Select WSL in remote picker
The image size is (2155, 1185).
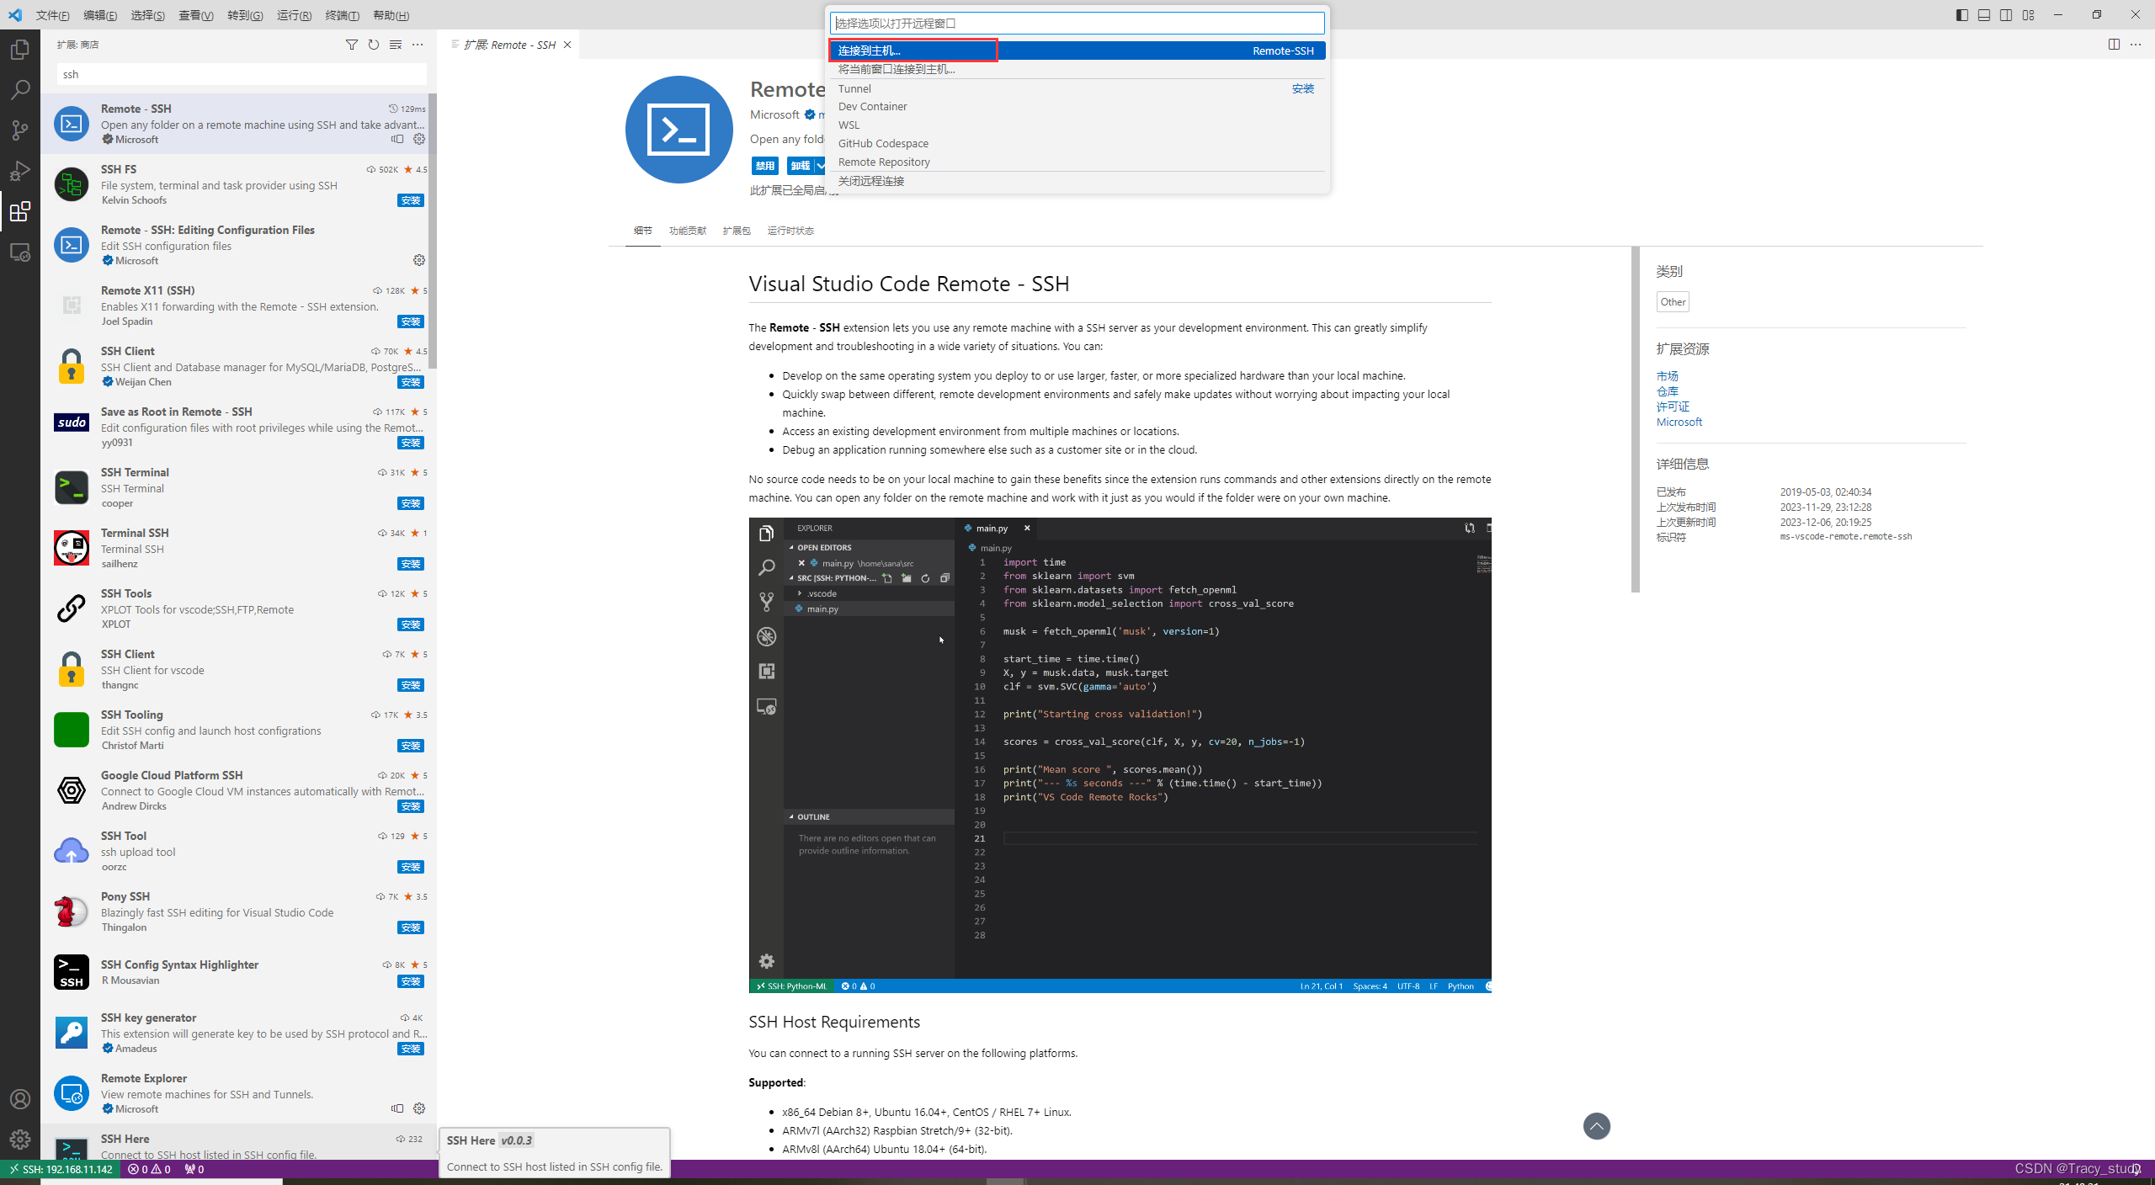tap(1077, 125)
